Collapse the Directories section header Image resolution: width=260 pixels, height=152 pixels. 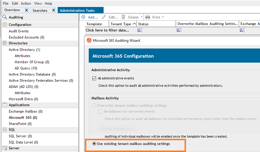(40, 43)
